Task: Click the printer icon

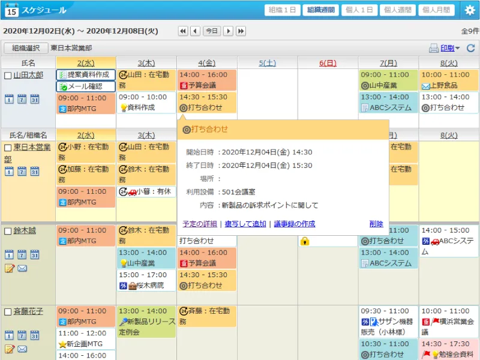Action: (x=433, y=48)
